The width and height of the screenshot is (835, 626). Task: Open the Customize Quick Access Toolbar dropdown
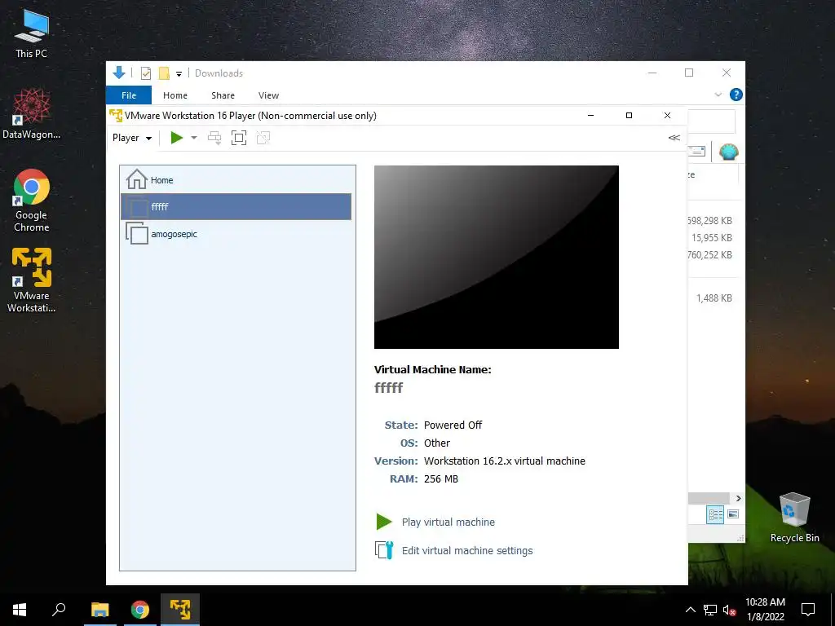[179, 74]
